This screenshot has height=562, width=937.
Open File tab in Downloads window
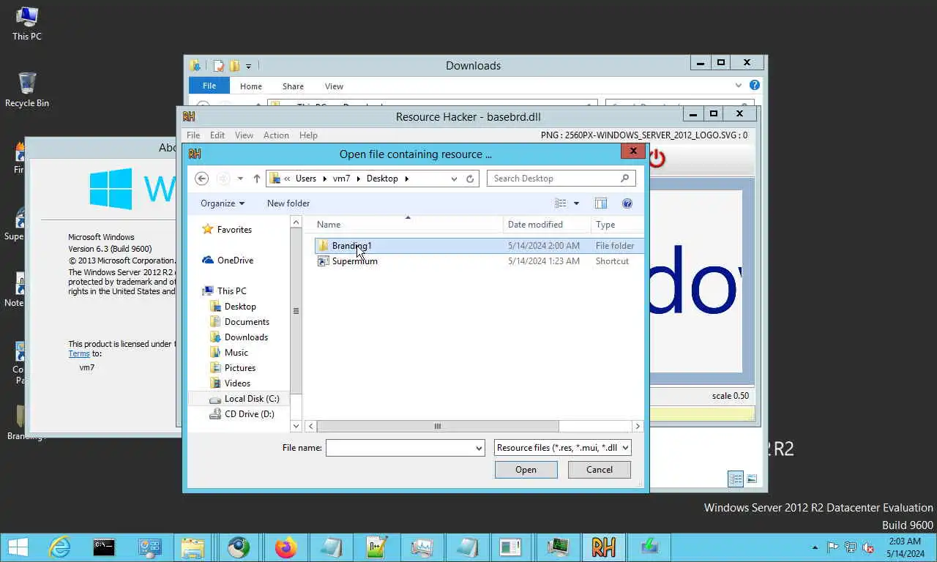click(x=209, y=86)
